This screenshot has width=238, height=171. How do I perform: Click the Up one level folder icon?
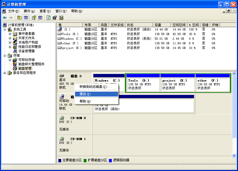coord(19,18)
